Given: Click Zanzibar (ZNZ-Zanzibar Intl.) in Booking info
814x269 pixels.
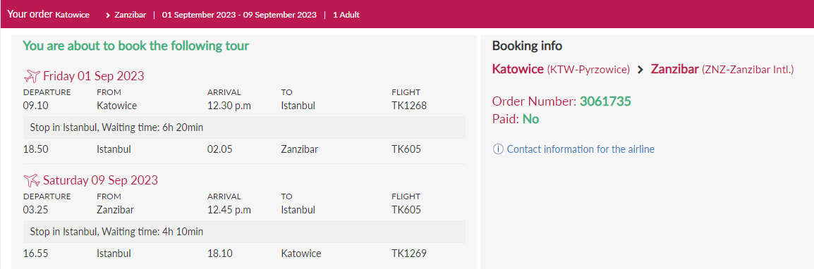Looking at the screenshot, I should 722,69.
